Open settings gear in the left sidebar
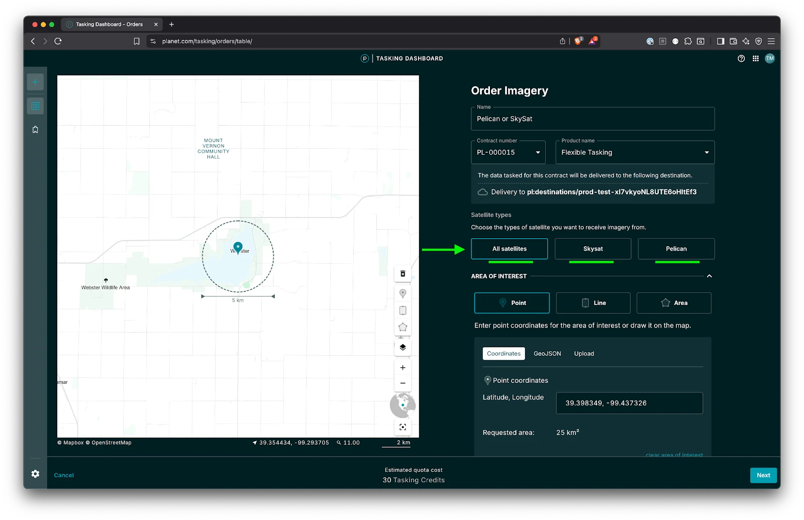Screen dimensions: 804x520 [35, 474]
